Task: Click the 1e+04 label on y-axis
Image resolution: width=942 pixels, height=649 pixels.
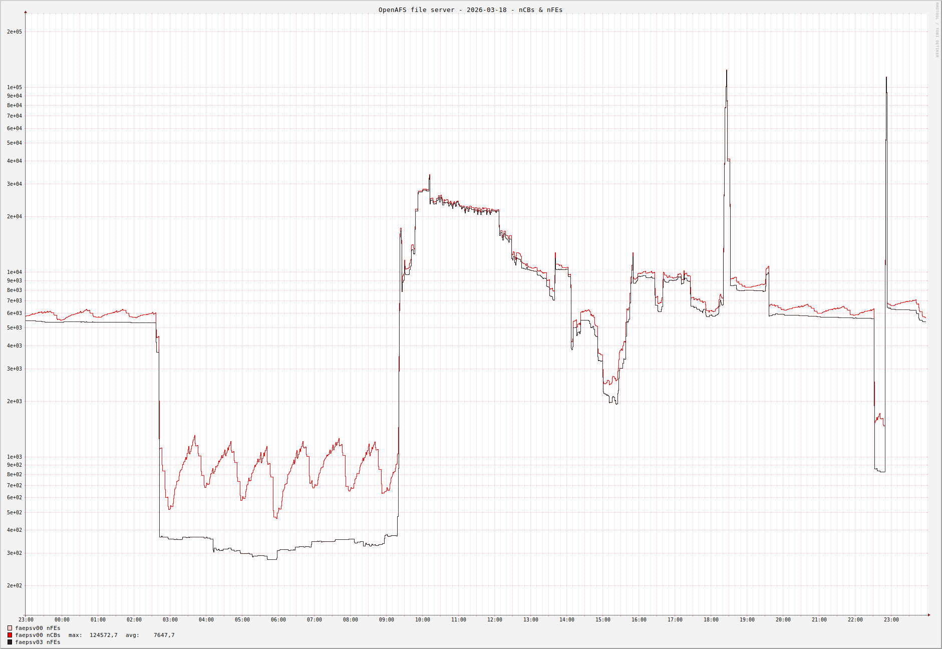Action: [14, 272]
